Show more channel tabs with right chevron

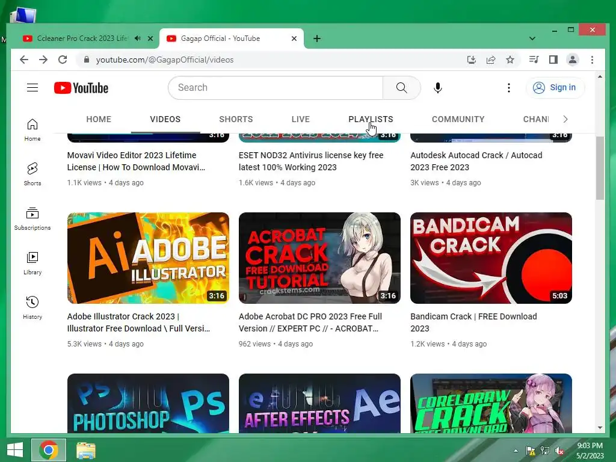pyautogui.click(x=565, y=119)
